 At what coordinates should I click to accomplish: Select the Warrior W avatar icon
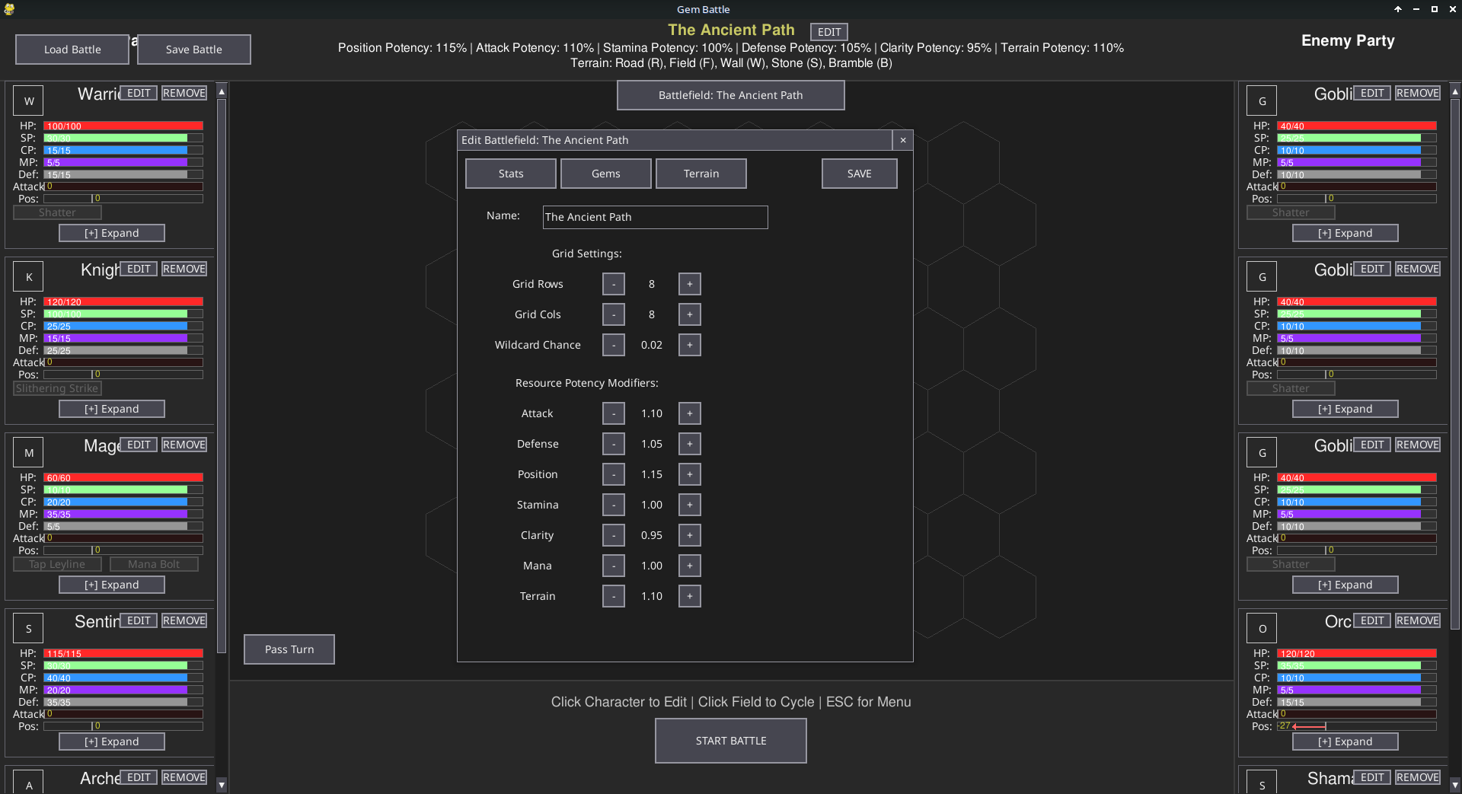[x=27, y=100]
